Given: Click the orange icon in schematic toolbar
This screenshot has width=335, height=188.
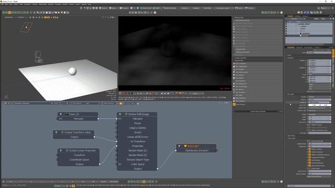Looking at the screenshot, I should point(121,103).
